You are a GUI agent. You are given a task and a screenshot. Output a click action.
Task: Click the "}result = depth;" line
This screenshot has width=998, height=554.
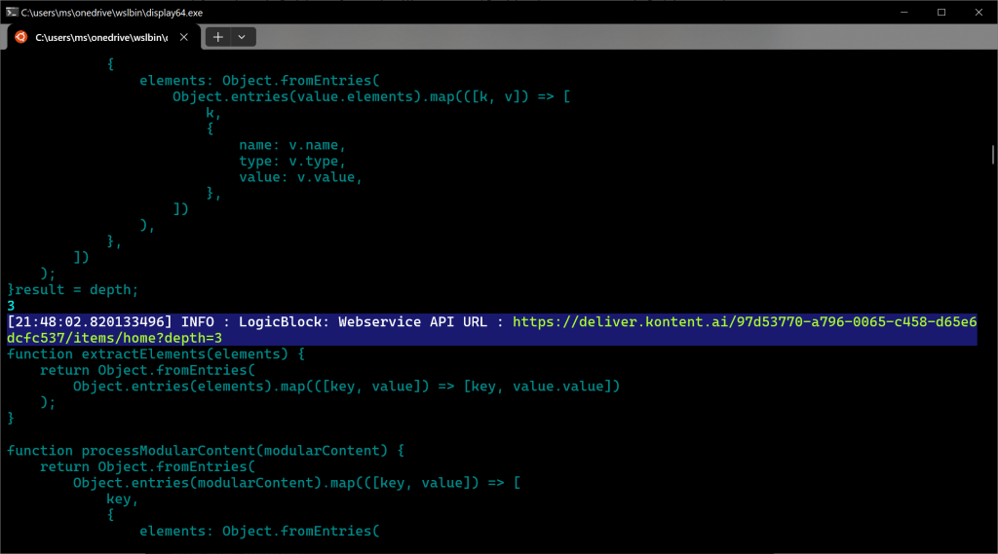coord(73,289)
